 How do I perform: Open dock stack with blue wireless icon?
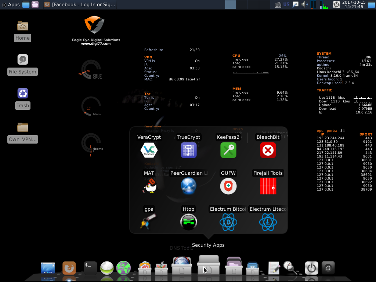[252, 268]
